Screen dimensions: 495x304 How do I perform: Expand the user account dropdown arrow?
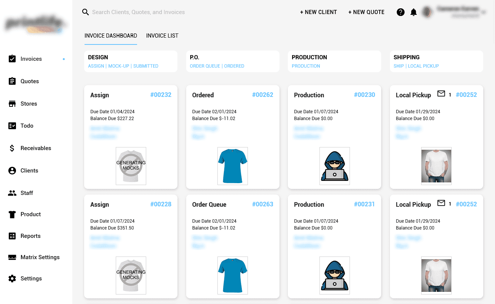coord(484,13)
